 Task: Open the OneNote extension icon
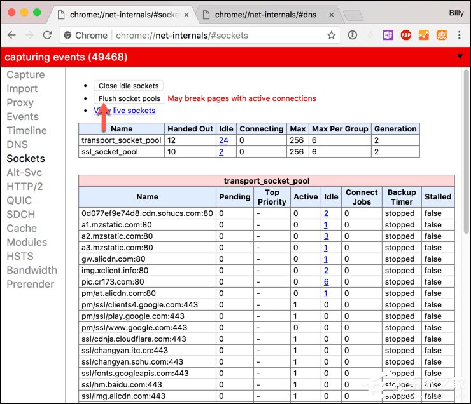coord(388,36)
